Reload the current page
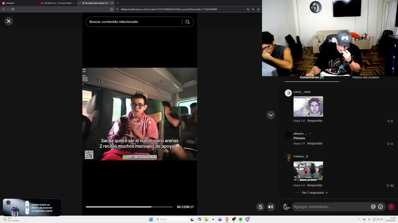This screenshot has width=398, height=223. coord(13,9)
